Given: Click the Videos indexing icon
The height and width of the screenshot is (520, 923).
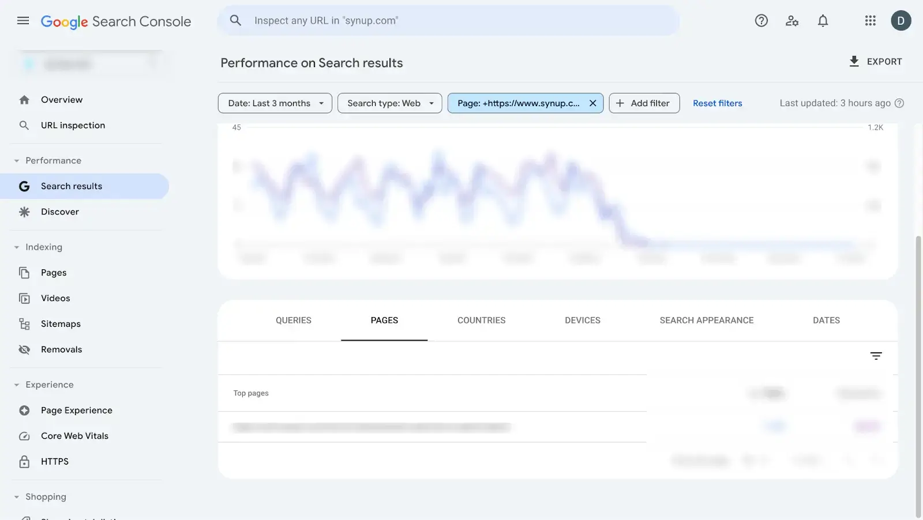Looking at the screenshot, I should [x=24, y=298].
